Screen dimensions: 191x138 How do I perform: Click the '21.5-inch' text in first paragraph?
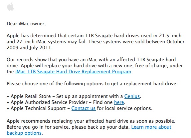tap(170, 36)
